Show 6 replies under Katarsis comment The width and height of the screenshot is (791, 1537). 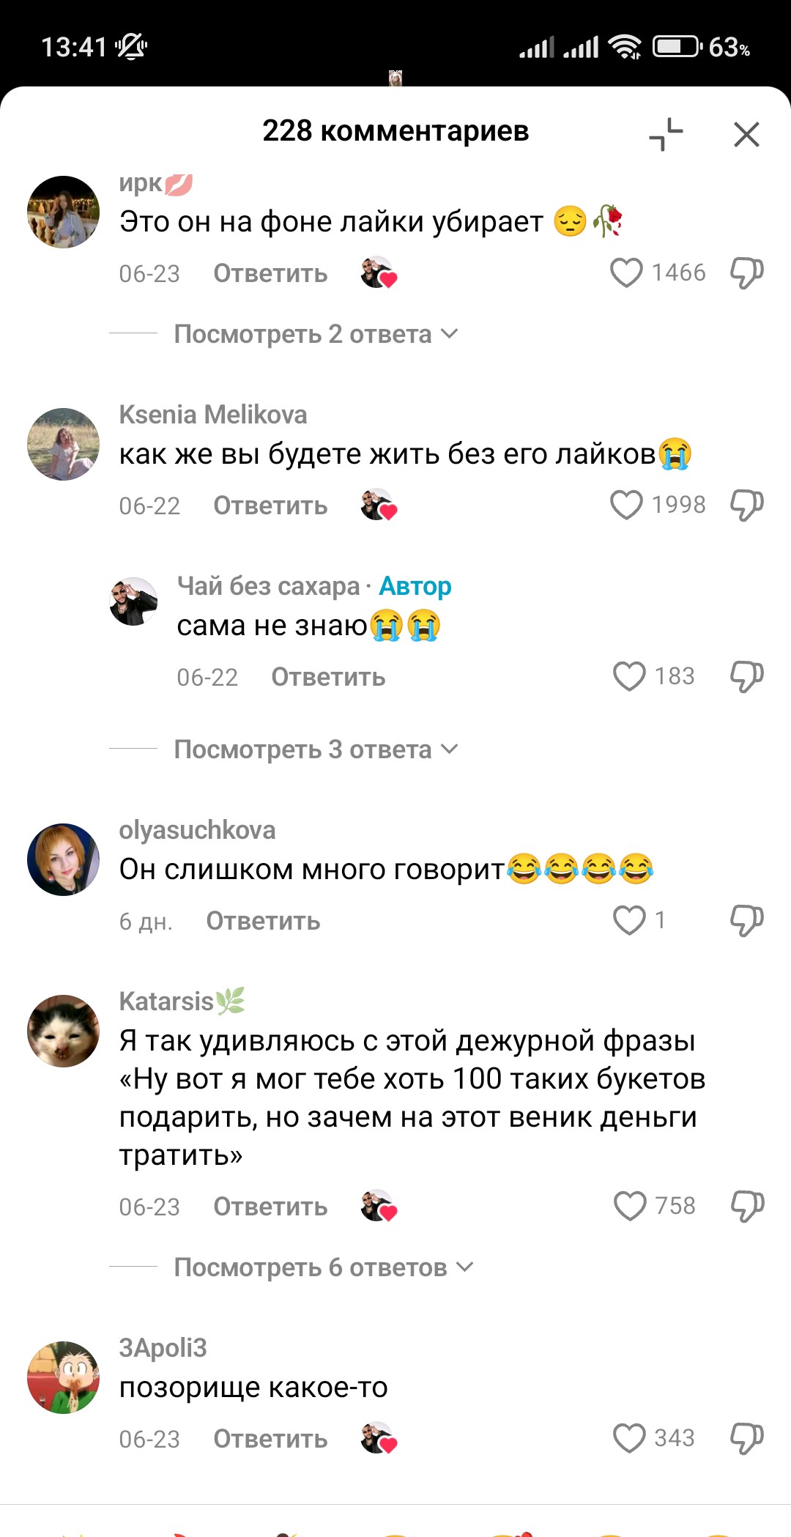point(324,1267)
